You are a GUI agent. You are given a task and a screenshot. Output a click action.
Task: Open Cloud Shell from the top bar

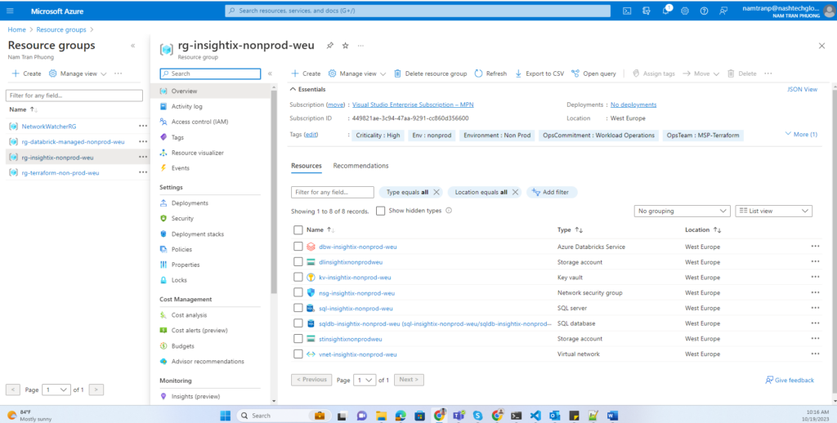[627, 11]
